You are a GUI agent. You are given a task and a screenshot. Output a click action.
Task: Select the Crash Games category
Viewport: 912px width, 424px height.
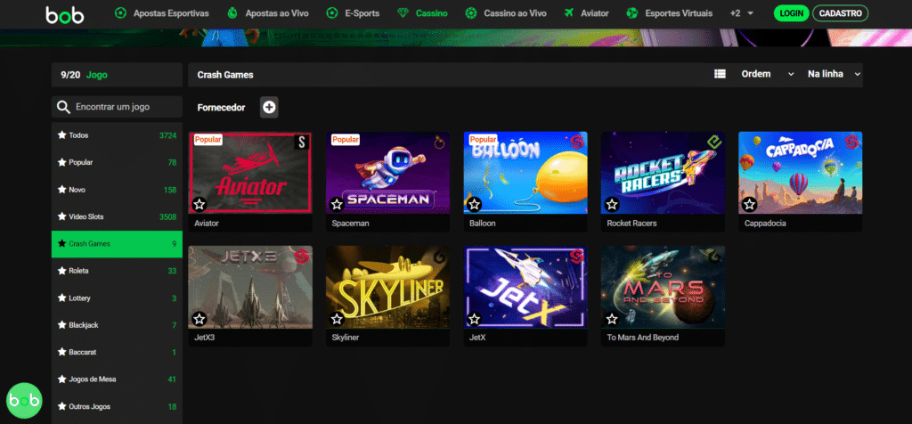[x=117, y=244]
